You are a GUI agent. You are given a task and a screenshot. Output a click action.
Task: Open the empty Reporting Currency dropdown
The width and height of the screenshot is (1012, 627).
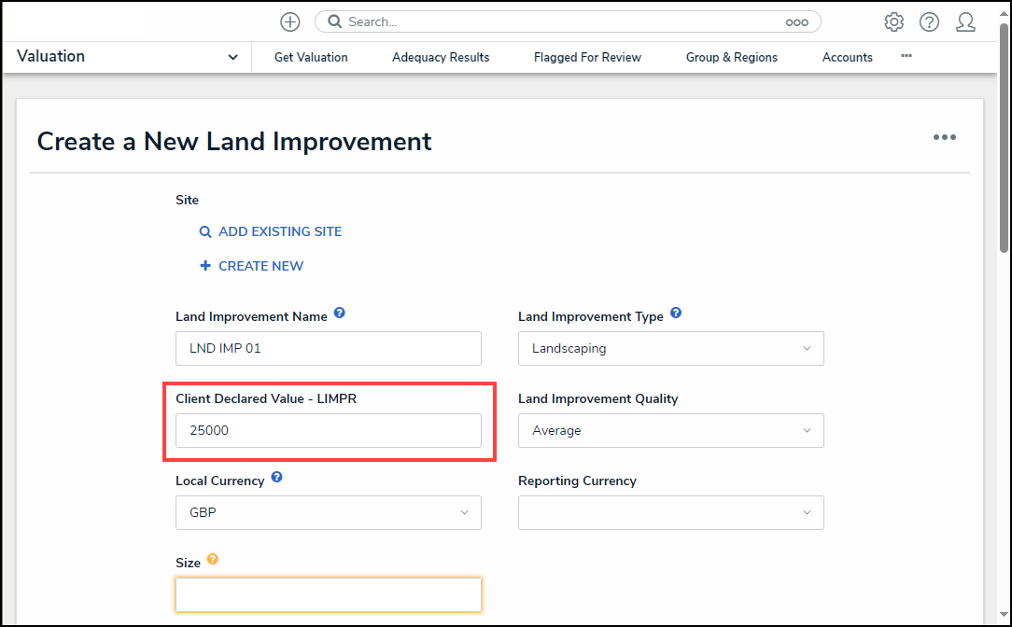[670, 512]
